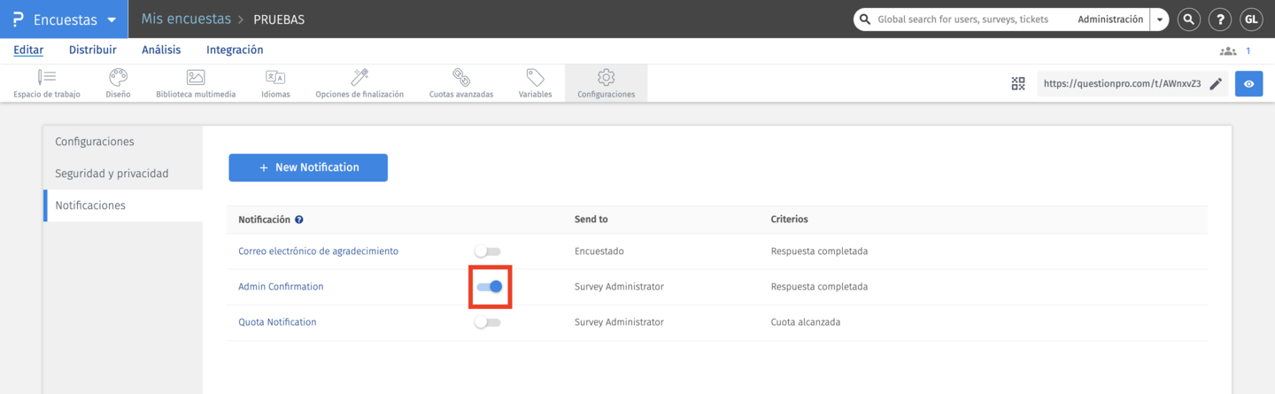The width and height of the screenshot is (1275, 394).
Task: Open Cuotas avanzadas icon
Action: tap(461, 78)
